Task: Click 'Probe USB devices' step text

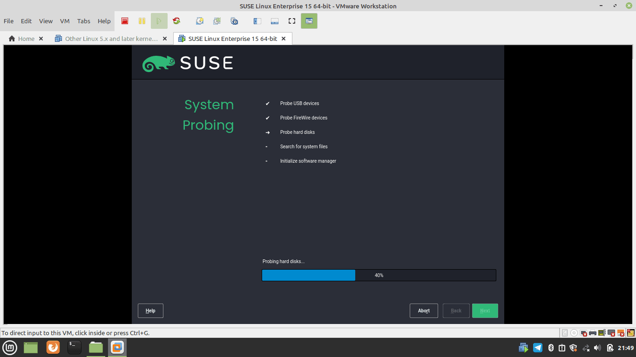Action: point(300,103)
